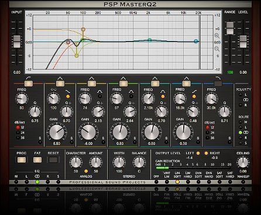Click the RANGE fader handle

pyautogui.click(x=230, y=28)
